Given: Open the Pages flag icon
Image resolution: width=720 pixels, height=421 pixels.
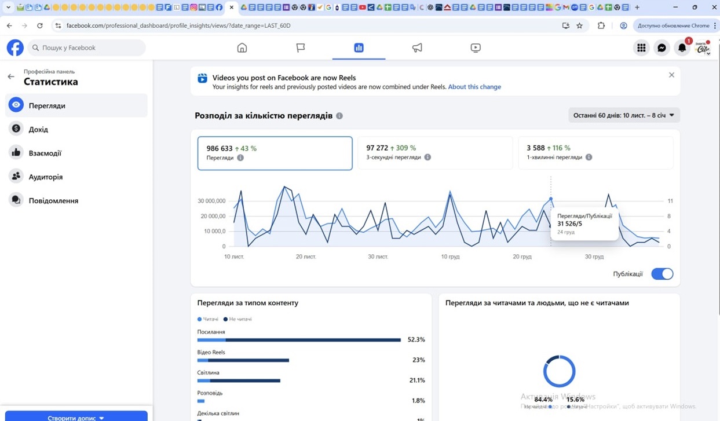Looking at the screenshot, I should tap(301, 47).
